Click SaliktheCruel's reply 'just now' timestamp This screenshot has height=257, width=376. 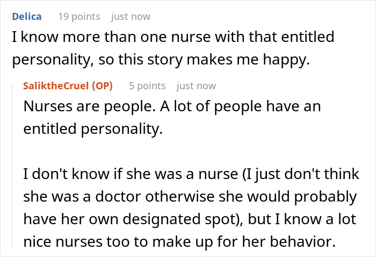[x=196, y=86]
